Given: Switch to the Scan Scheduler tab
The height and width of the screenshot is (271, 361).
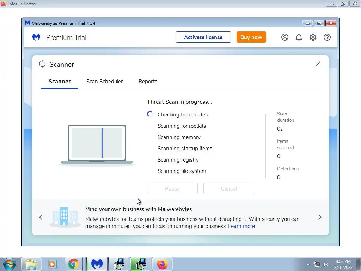Looking at the screenshot, I should coord(104,82).
